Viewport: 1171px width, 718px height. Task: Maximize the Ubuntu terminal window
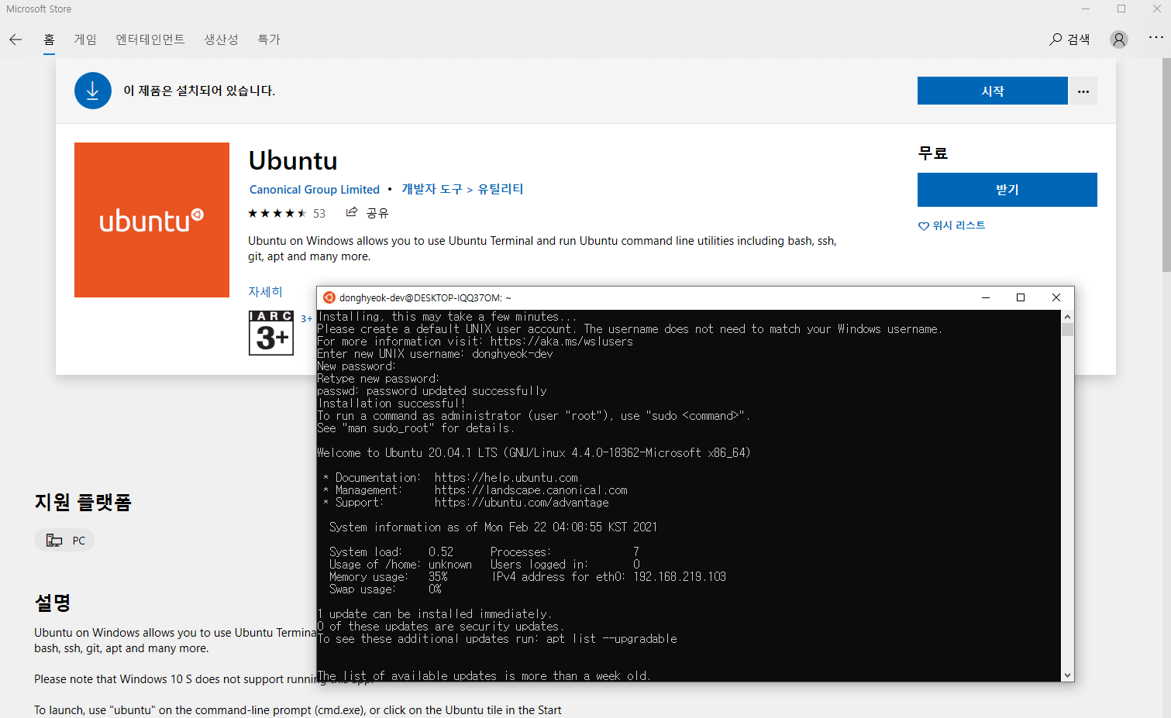(1021, 297)
